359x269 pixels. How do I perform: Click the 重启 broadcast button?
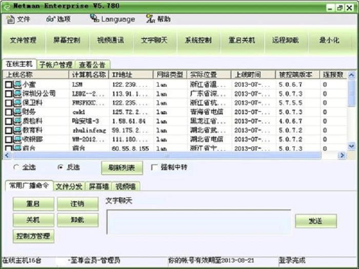(x=33, y=203)
